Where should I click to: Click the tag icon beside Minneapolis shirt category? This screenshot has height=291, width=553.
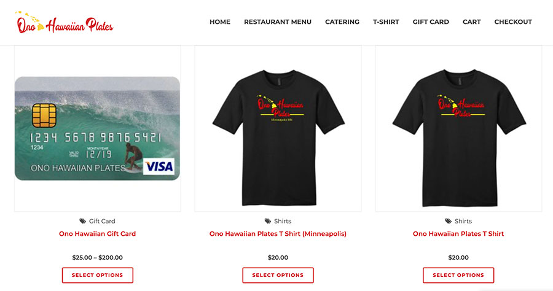[x=268, y=221]
